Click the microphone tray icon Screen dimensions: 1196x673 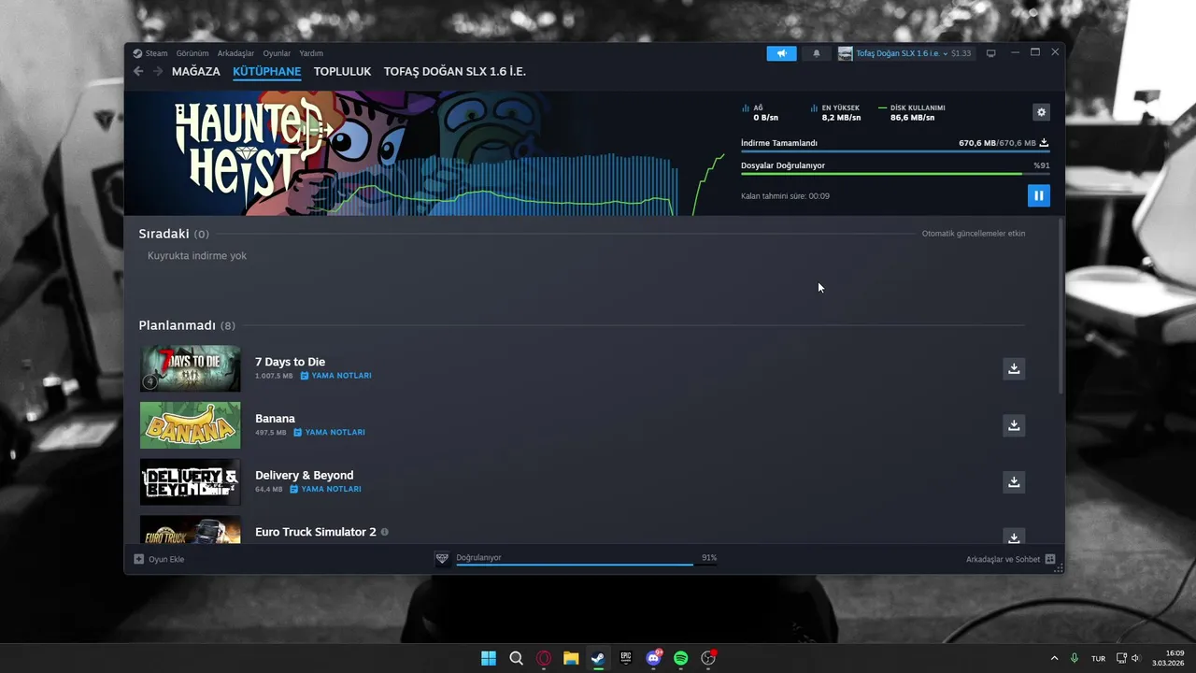click(x=1075, y=658)
